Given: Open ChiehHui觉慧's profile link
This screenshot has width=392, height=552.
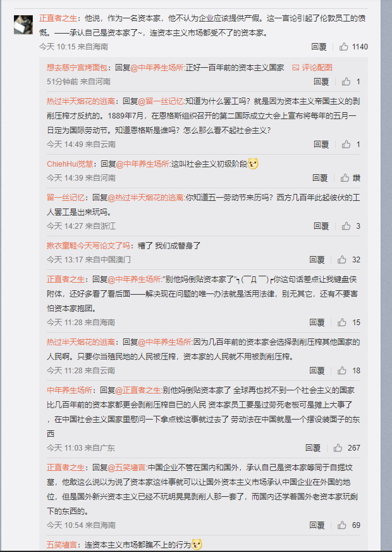Looking at the screenshot, I should pos(70,164).
